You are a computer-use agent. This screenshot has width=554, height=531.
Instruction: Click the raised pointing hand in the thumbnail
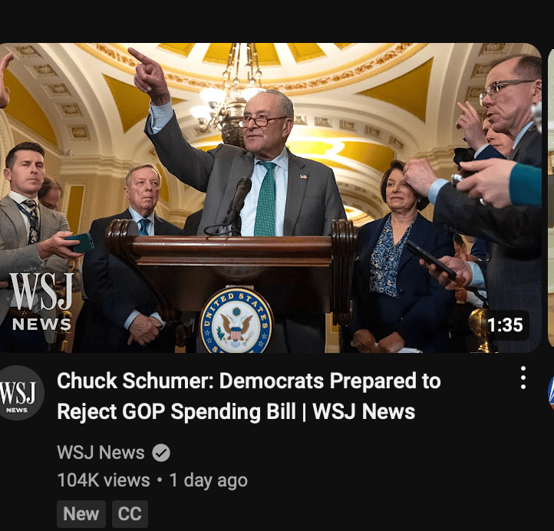point(149,76)
